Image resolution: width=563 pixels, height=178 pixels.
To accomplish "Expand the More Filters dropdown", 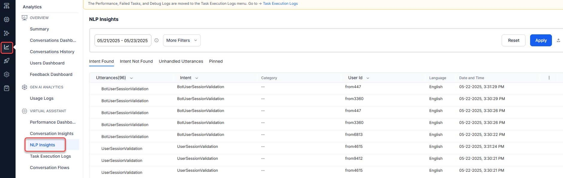I will click(182, 40).
